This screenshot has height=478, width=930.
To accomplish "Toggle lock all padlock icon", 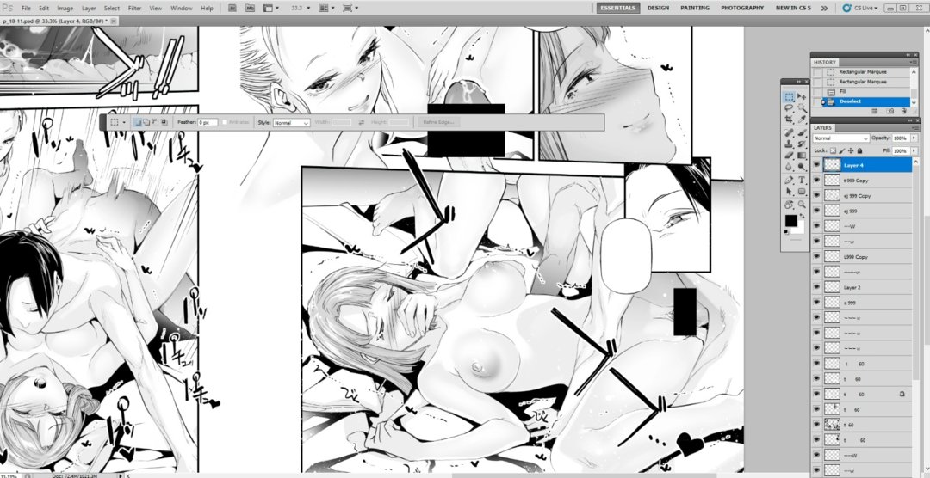I will click(859, 151).
